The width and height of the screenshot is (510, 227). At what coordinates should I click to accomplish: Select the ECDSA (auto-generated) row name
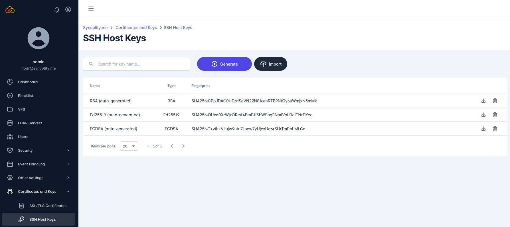click(x=114, y=129)
